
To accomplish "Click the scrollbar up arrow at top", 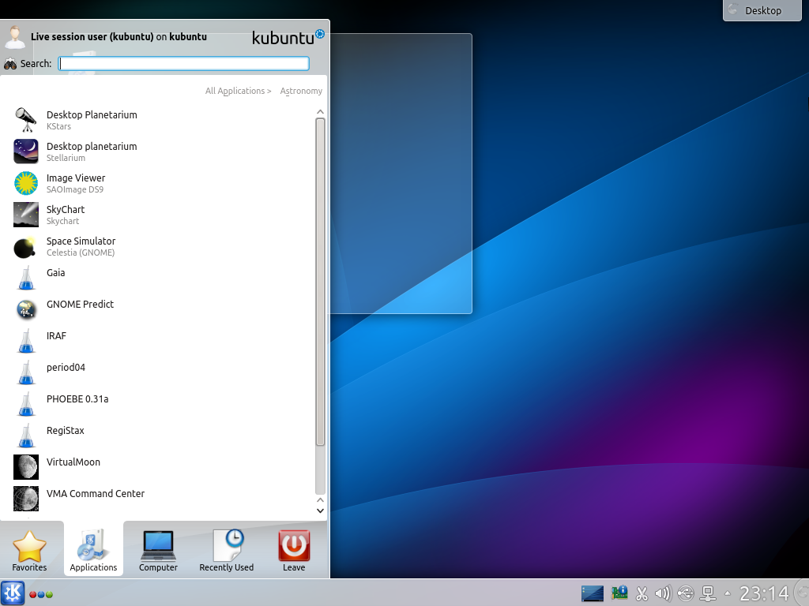I will tap(320, 112).
